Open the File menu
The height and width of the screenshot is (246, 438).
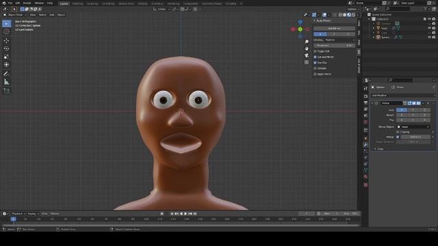click(10, 3)
